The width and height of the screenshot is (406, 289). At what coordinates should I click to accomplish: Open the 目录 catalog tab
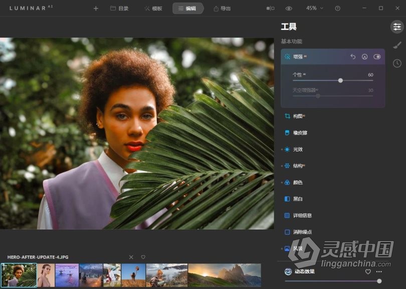coord(119,8)
